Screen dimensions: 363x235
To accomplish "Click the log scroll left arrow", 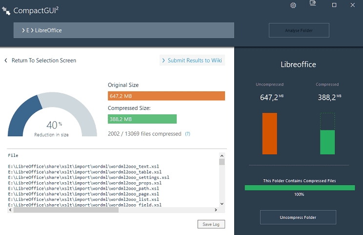I will point(10,210).
